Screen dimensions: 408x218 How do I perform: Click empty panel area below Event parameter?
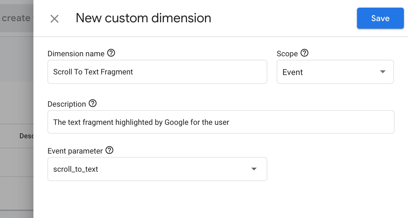(220, 199)
